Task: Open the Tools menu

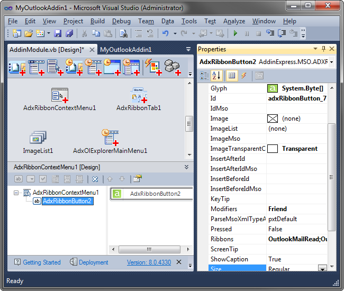Action: 189,21
